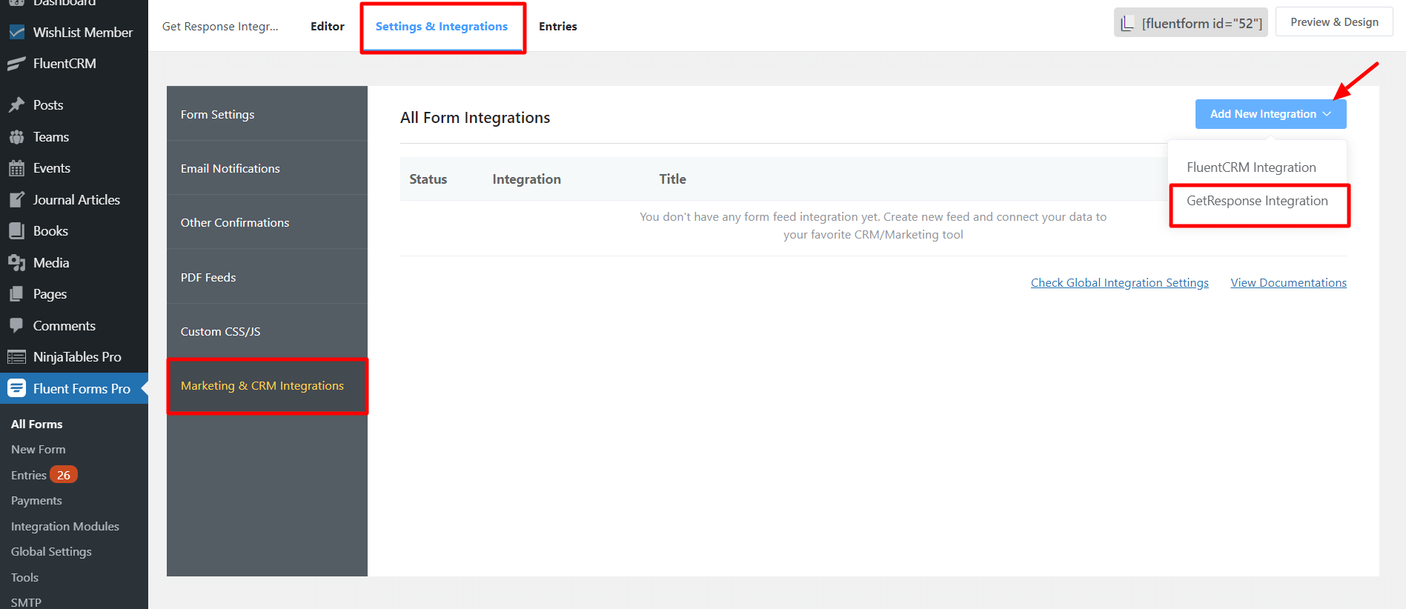
Task: Click the Fluent Forms Pro icon
Action: tap(16, 388)
